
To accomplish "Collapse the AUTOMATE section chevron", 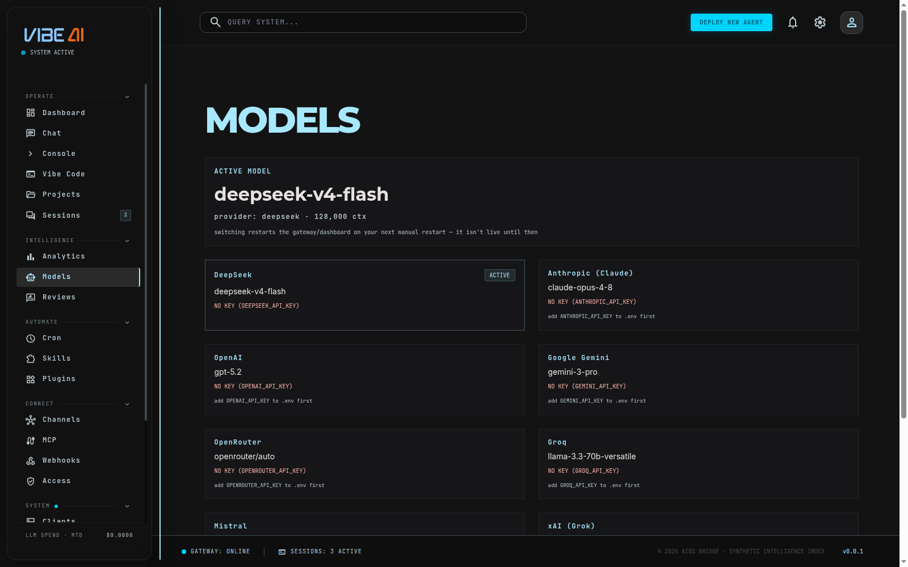I will 127,322.
